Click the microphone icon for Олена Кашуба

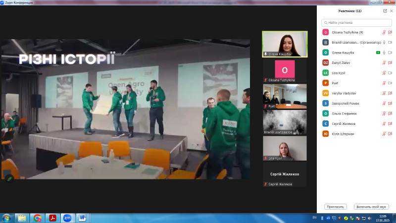coord(384,53)
